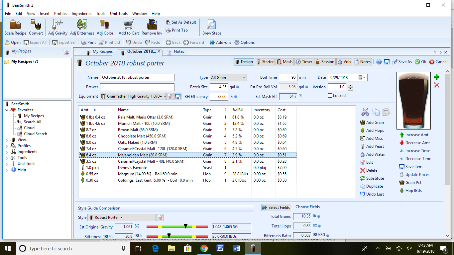
Task: Expand the Ingredients tree node
Action: click(7, 152)
